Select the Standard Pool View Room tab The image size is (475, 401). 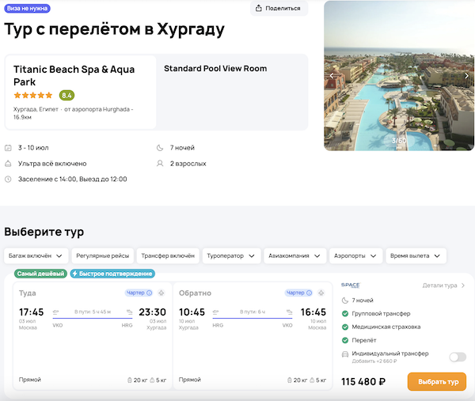232,92
